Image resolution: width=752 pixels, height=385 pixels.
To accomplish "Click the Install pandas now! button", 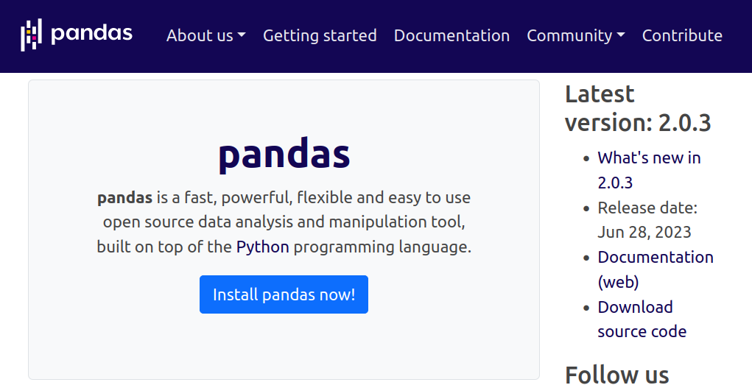I will point(284,294).
